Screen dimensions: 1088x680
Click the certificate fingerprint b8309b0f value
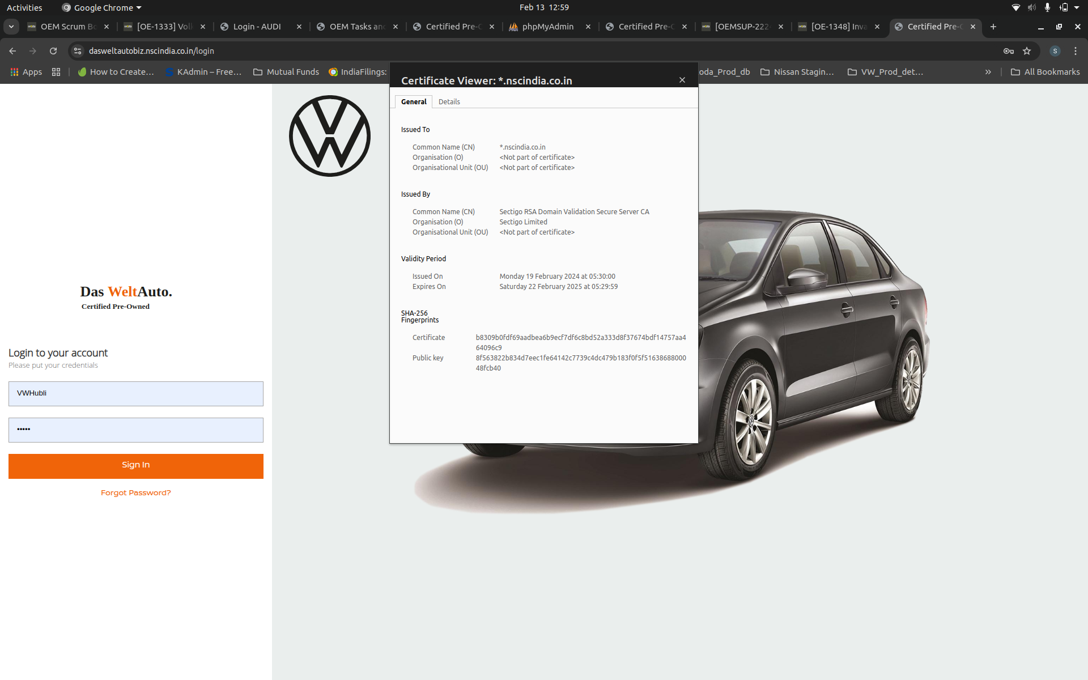(581, 343)
